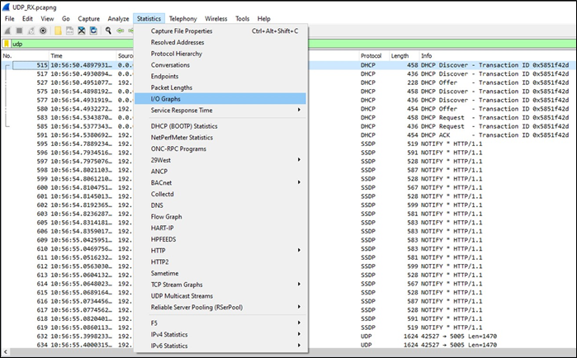Viewport: 577px width, 358px height.
Task: Click the go back green arrow icon
Action: (x=121, y=31)
